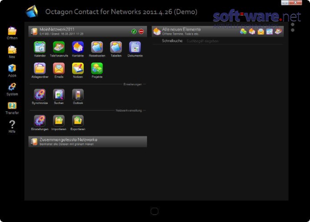Show new contacts via house icon in toolbar
310x222 pixels.
[x=252, y=32]
